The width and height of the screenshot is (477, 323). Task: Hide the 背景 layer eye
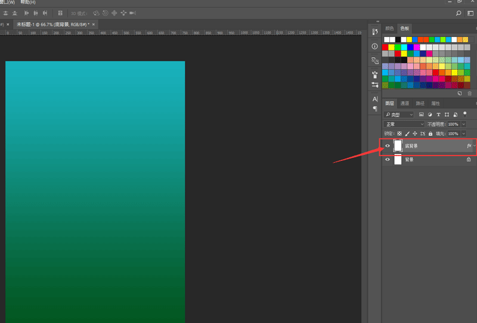[x=387, y=160]
